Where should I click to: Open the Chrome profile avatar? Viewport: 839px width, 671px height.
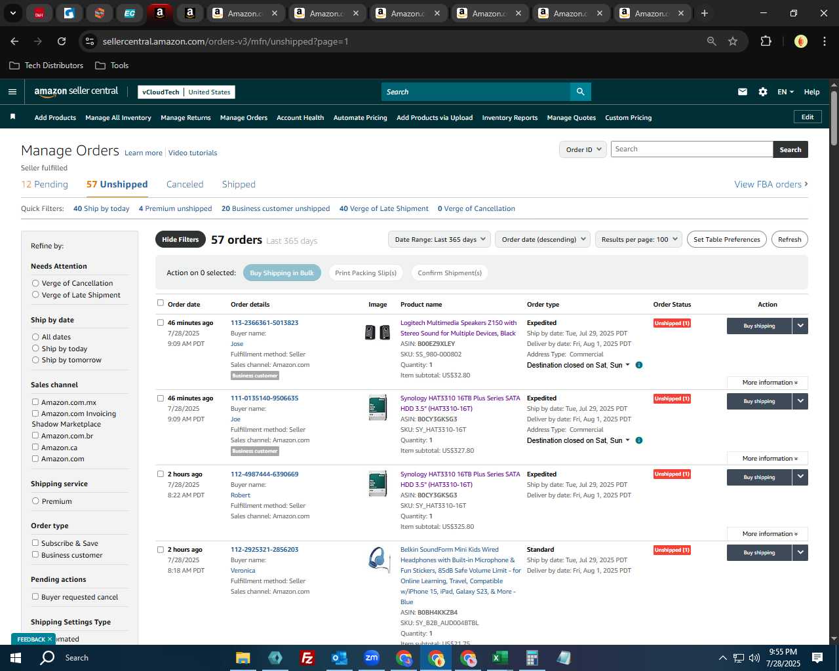pos(800,41)
